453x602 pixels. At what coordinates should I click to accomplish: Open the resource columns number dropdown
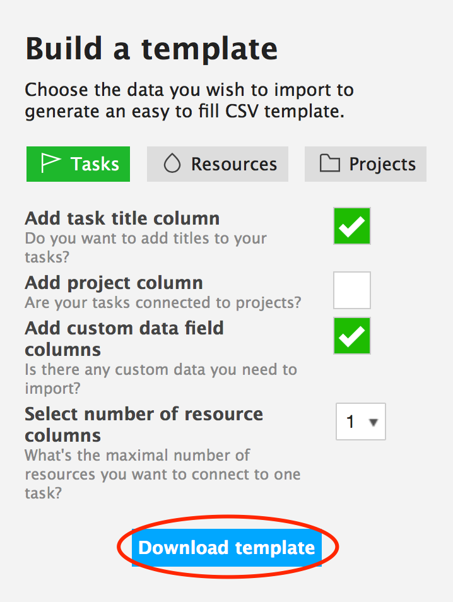(x=361, y=422)
